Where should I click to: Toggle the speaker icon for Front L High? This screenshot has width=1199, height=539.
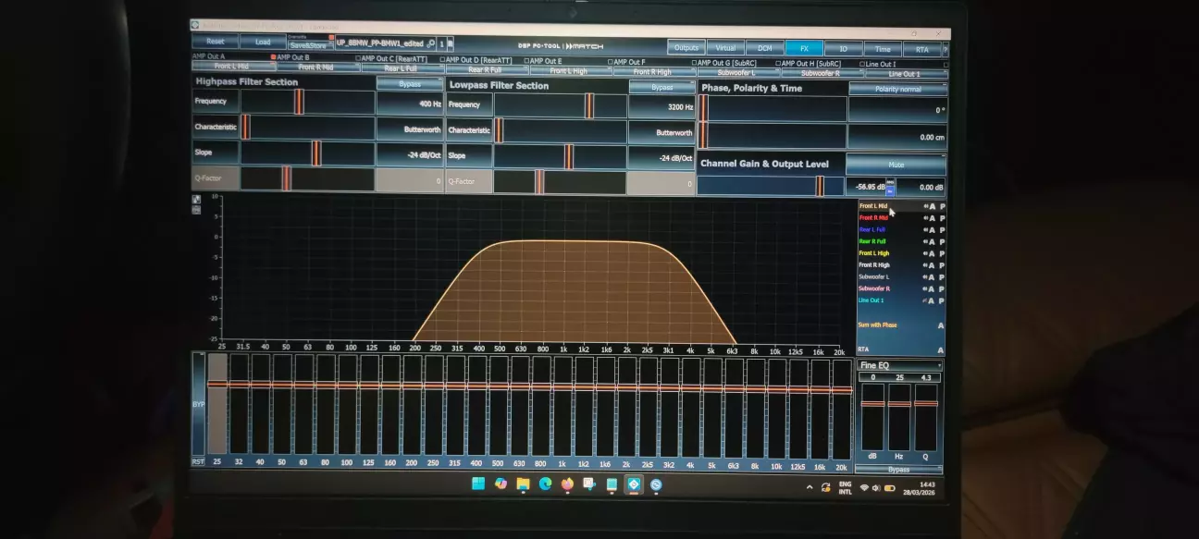923,253
